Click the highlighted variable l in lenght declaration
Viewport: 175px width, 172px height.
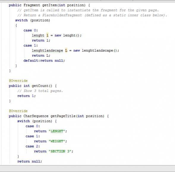coord(48,35)
